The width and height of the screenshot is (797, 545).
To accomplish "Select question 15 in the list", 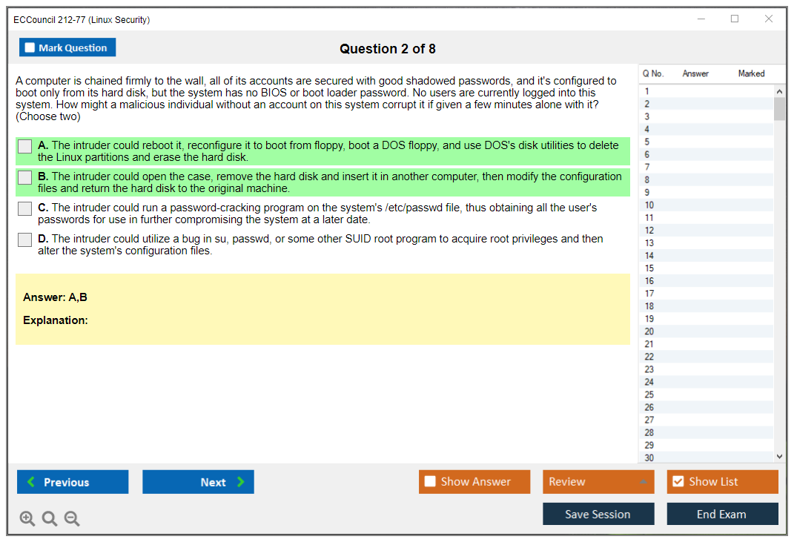I will pyautogui.click(x=649, y=268).
